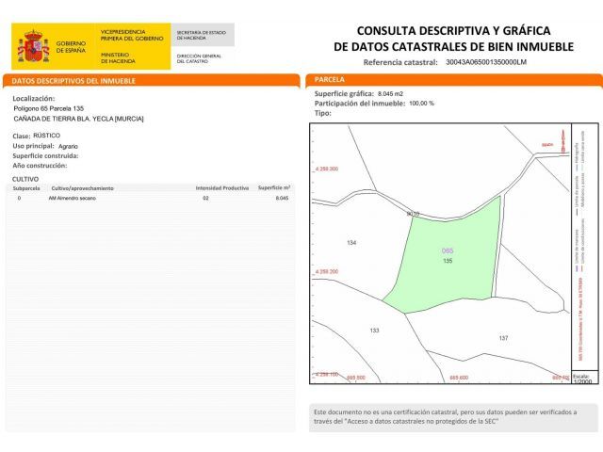Viewport: 603px width, 452px height.
Task: Click the 'Escala: 1/2000' scale box
Action: [585, 378]
